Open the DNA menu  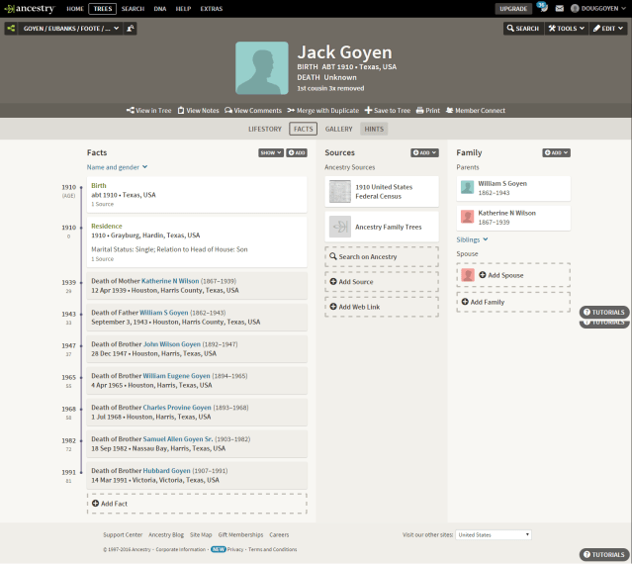tap(160, 9)
